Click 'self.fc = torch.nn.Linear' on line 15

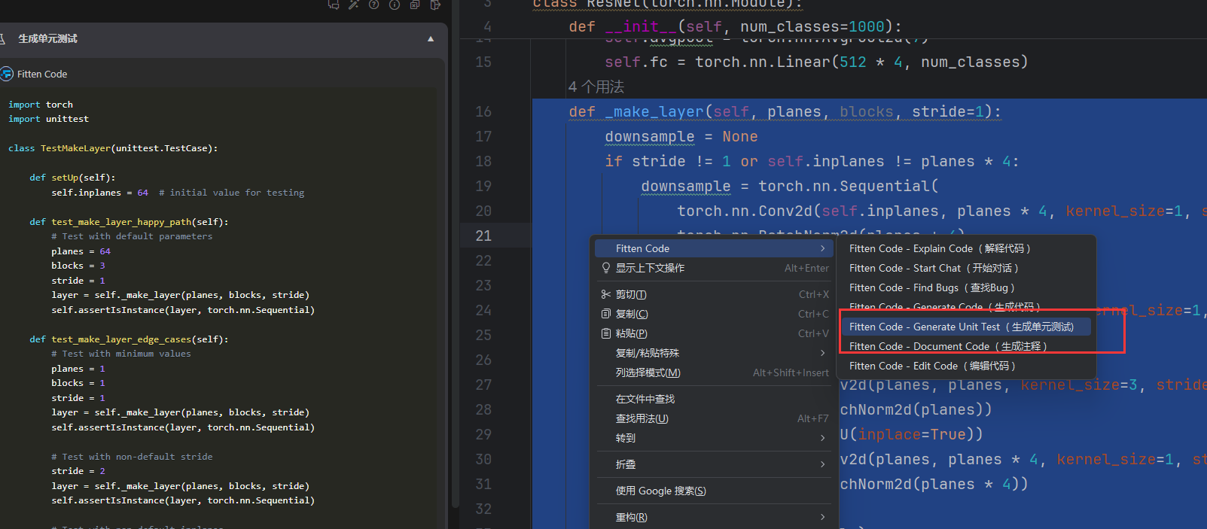coord(718,62)
